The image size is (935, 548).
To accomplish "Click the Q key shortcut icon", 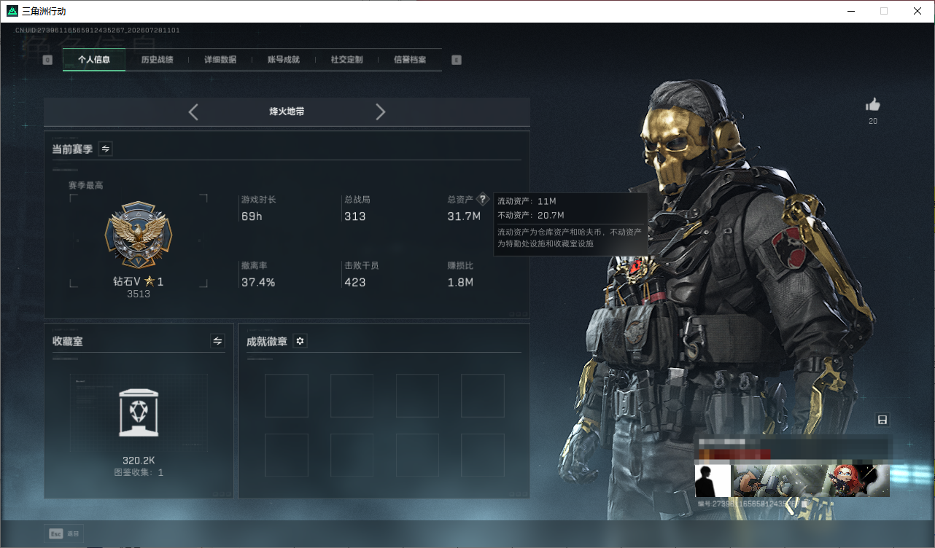I will (47, 60).
